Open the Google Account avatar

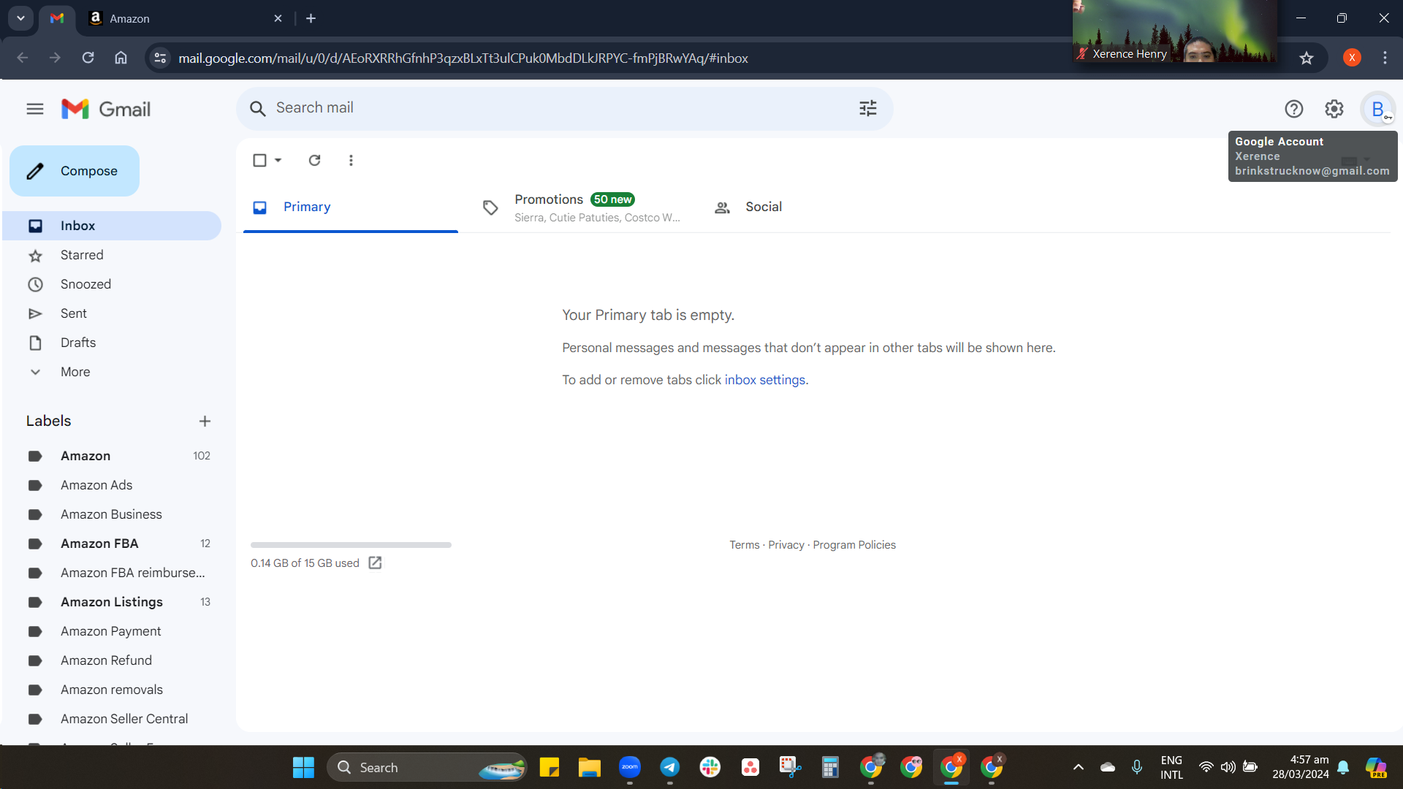1377,110
